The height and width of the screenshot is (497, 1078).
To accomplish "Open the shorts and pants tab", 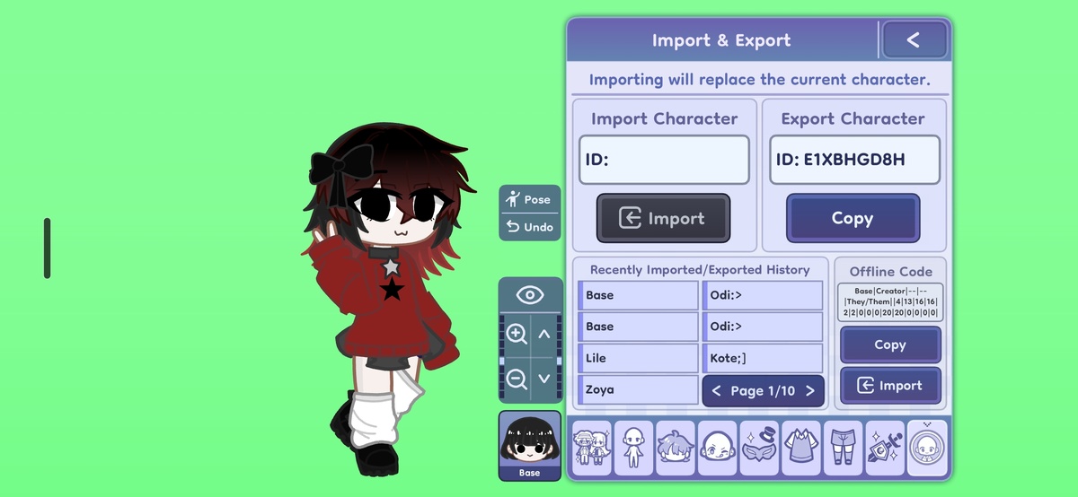I will [844, 447].
